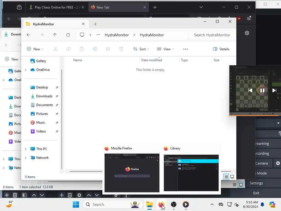281x211 pixels.
Task: Click the first plus add button in OBS bottom bar
Action: pos(7,195)
